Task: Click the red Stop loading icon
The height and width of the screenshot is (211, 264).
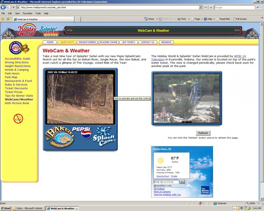Action: (211, 7)
